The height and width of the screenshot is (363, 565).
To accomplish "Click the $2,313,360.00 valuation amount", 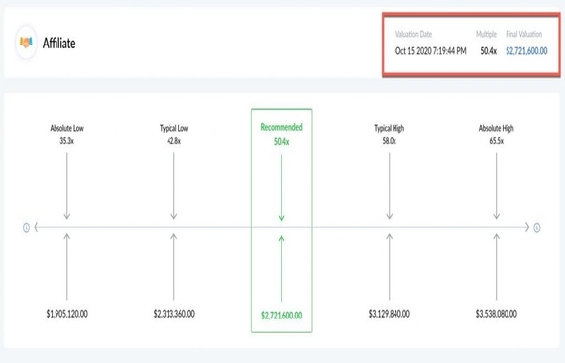I will coord(174,314).
